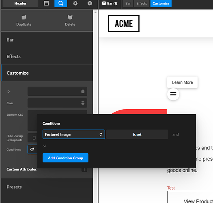
Task: Click the Class input field
Action: pos(57,103)
